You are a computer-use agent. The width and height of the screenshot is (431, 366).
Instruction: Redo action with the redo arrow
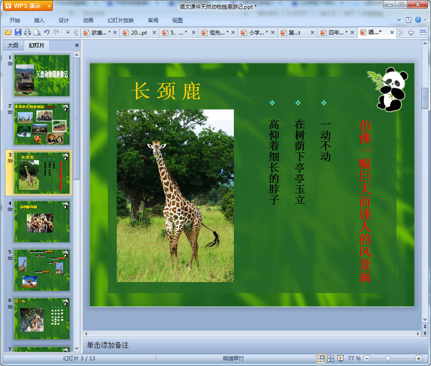point(56,32)
